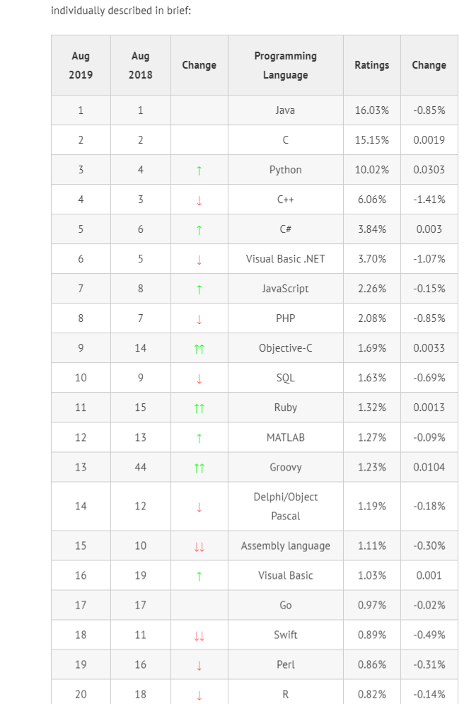
Task: Click the Ratings column header
Action: (x=371, y=65)
